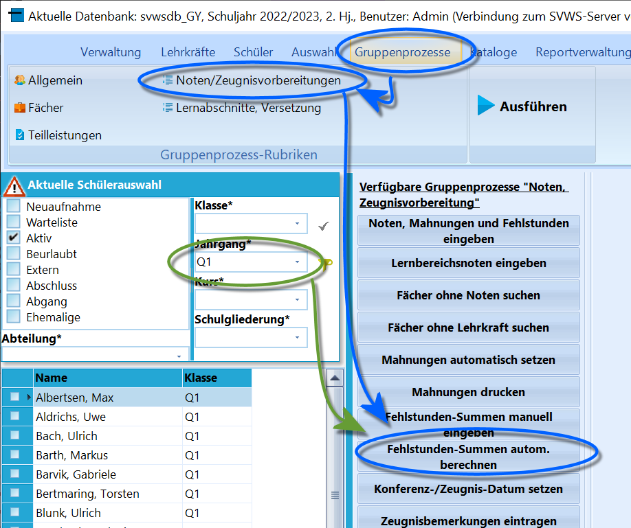Click the Noten/Zeugnisvorbereitungen list icon
The height and width of the screenshot is (528, 631).
click(x=168, y=80)
